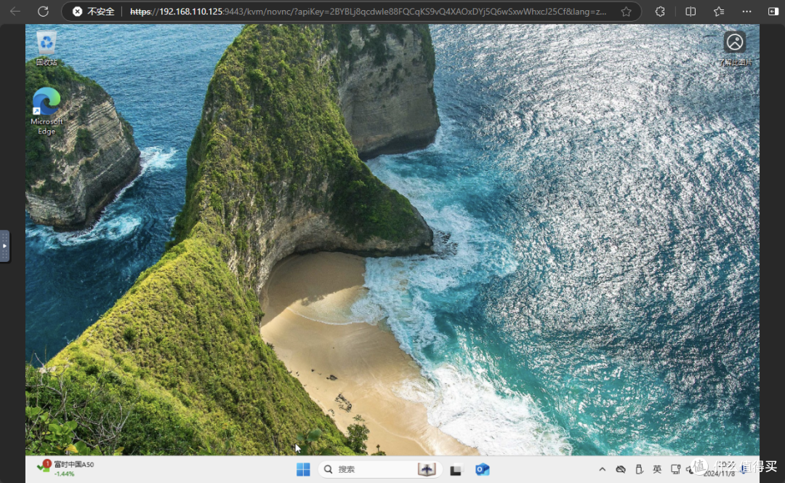Click the cloud sync tray icon

tap(621, 469)
